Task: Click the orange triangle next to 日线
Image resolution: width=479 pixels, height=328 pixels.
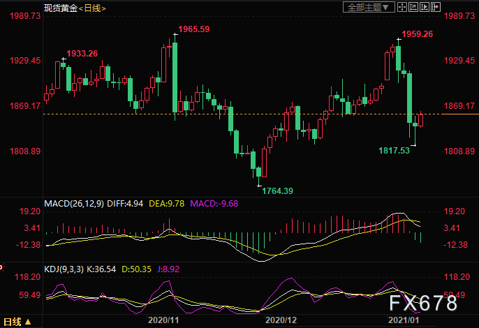Action: pyautogui.click(x=28, y=322)
